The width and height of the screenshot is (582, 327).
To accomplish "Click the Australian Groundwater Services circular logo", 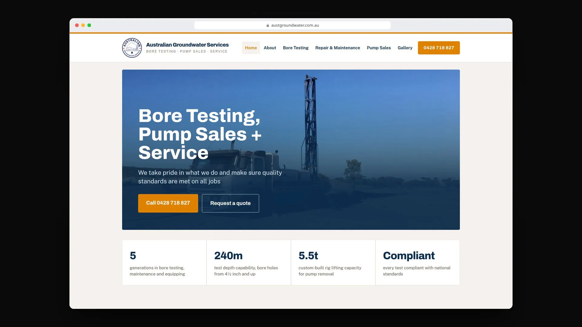I will click(132, 48).
